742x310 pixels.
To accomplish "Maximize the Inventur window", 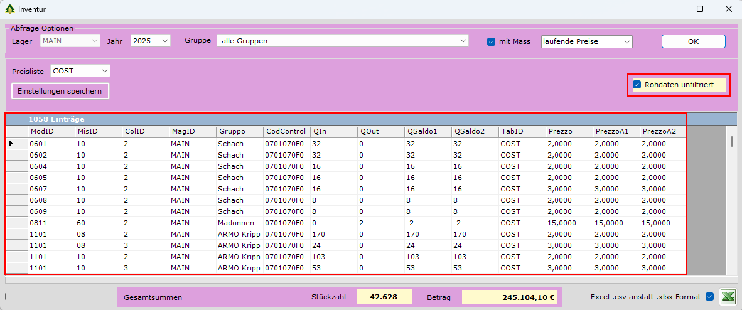I will tap(699, 9).
